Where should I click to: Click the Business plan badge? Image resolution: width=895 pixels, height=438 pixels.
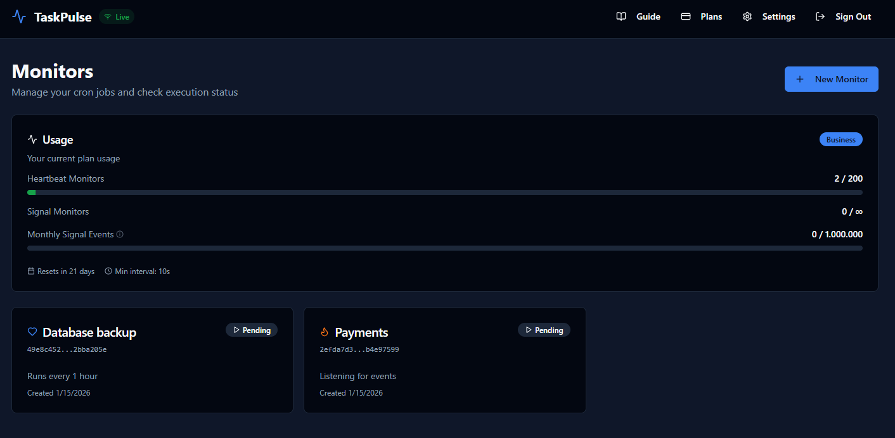840,139
